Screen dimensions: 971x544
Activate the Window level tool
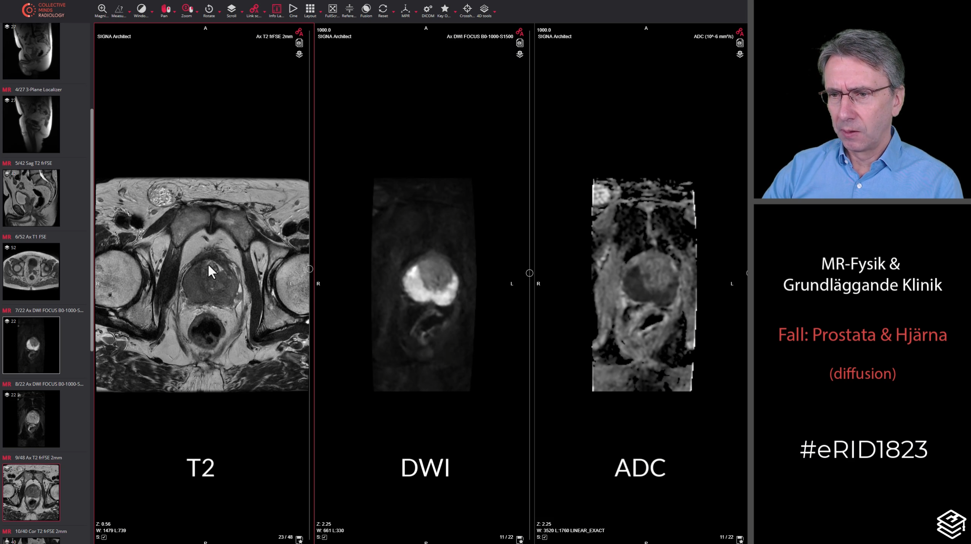coord(141,11)
